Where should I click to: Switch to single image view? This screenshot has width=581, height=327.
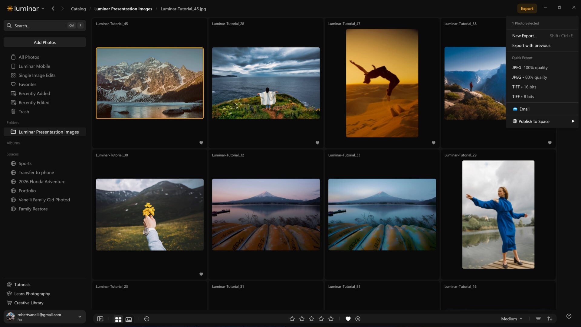pos(129,319)
